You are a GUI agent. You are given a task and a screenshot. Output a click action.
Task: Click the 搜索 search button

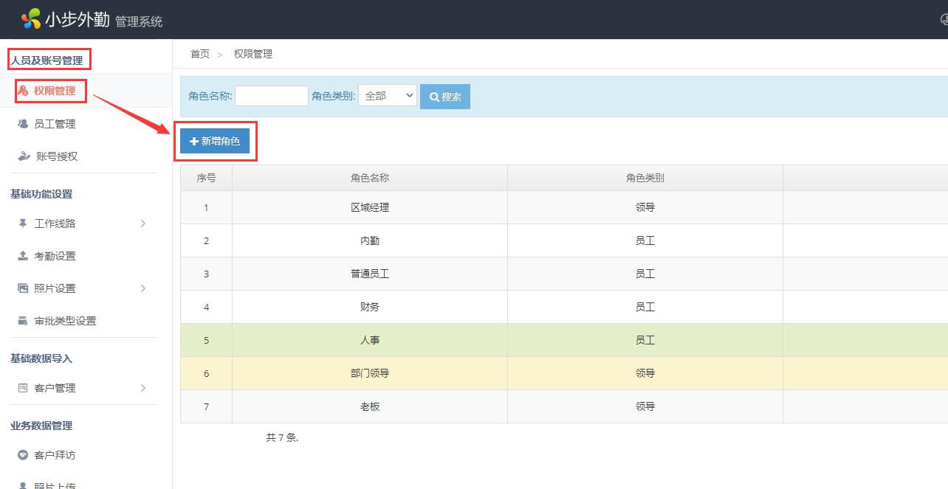tap(445, 97)
